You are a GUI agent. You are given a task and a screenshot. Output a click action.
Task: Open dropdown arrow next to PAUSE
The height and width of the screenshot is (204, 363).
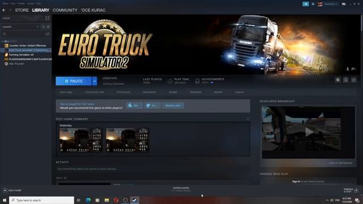[x=95, y=81]
